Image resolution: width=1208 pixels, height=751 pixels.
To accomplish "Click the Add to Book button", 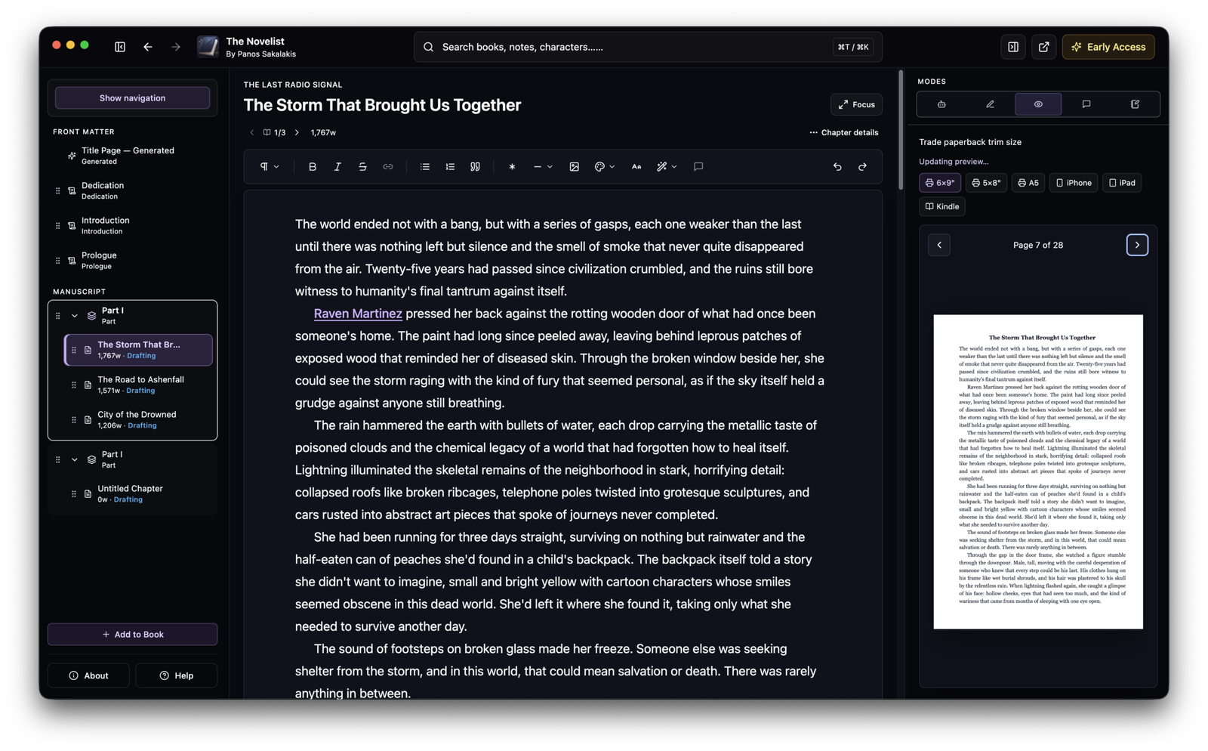I will [x=133, y=635].
